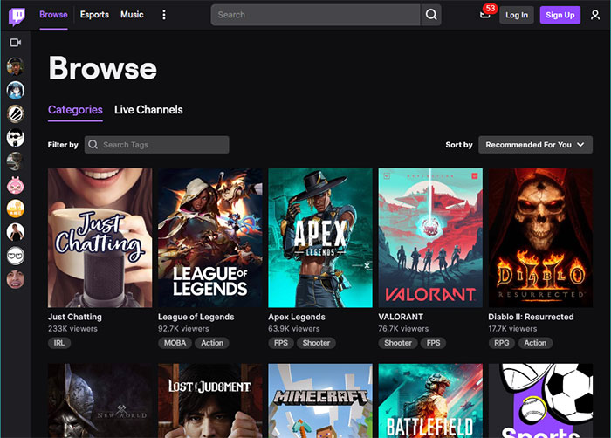Click the magnifier icon in Search Tags field
611x438 pixels.
93,145
